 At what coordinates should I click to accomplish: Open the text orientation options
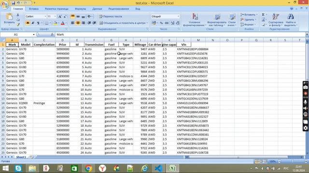pos(90,16)
